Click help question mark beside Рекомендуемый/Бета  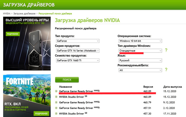(166, 70)
